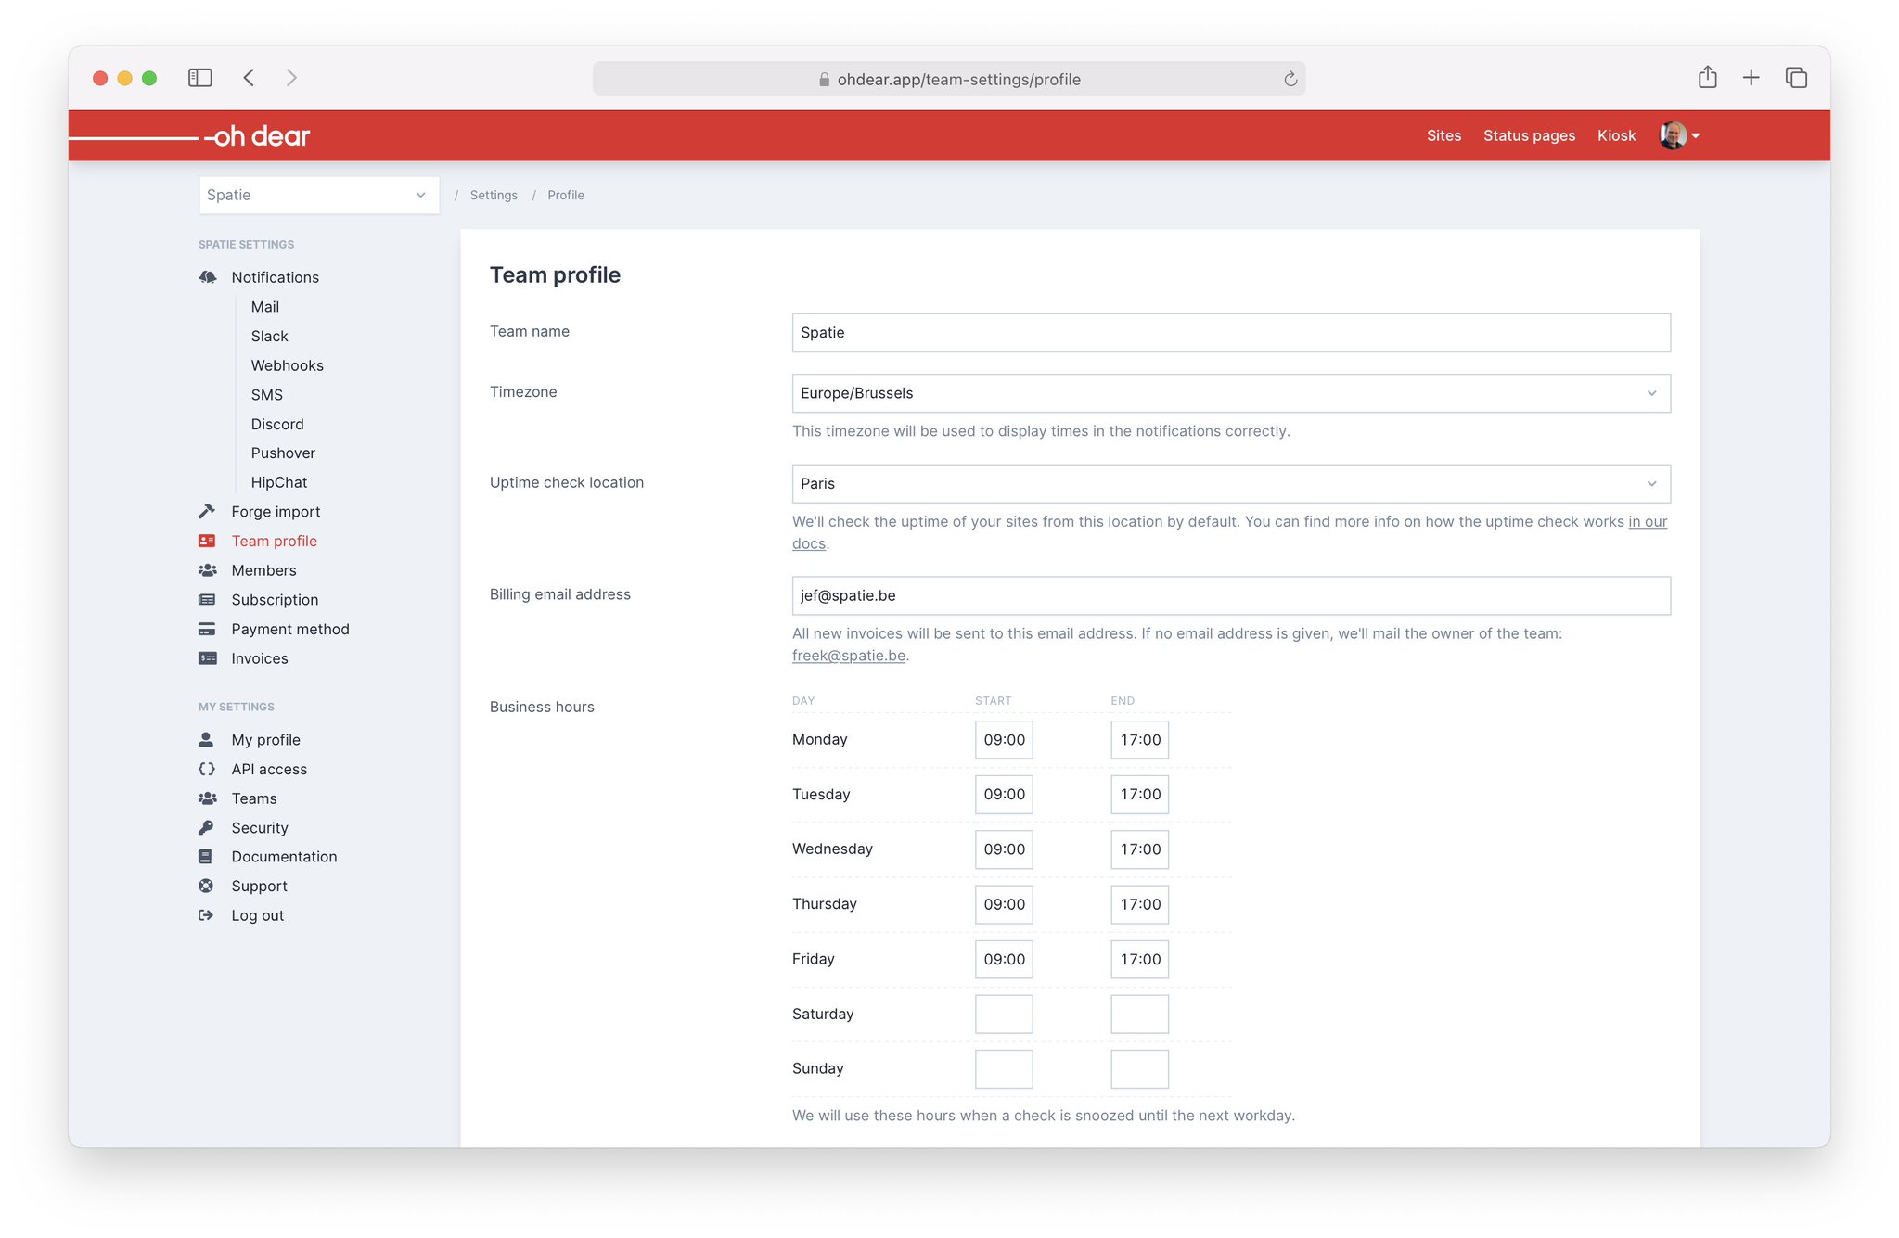Click Wednesday end time field
This screenshot has width=1899, height=1238.
coord(1139,849)
